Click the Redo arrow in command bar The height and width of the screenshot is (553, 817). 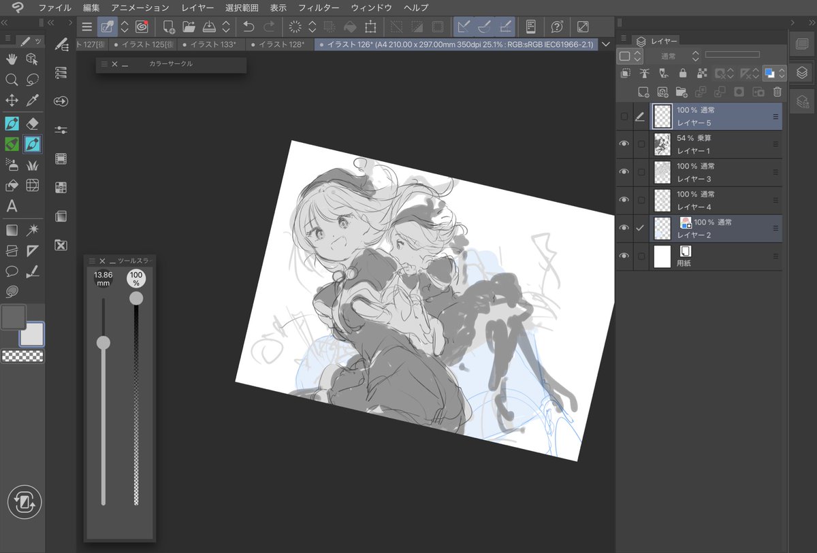270,27
